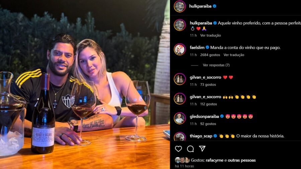
Task: Open thiago_scap profile avatar
Action: (x=180, y=136)
